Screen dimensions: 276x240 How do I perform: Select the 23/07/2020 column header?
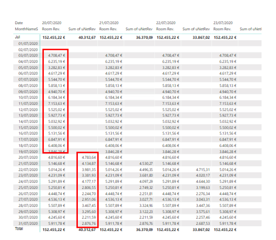223,23
